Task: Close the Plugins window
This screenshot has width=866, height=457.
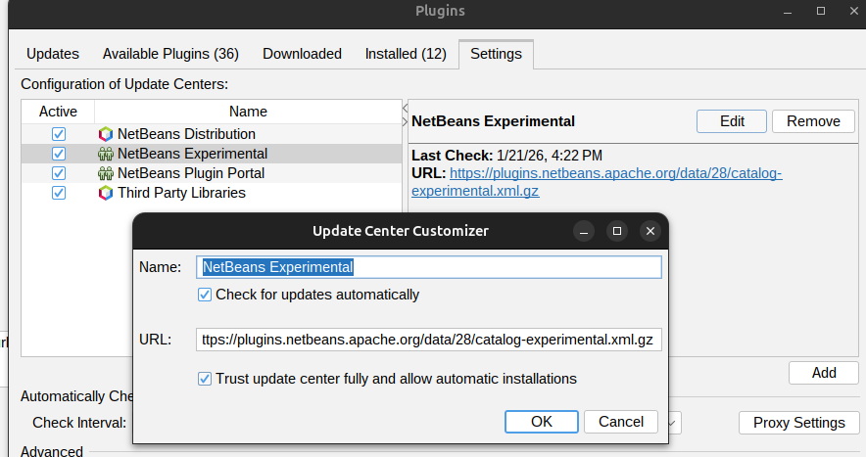Action: pos(854,11)
